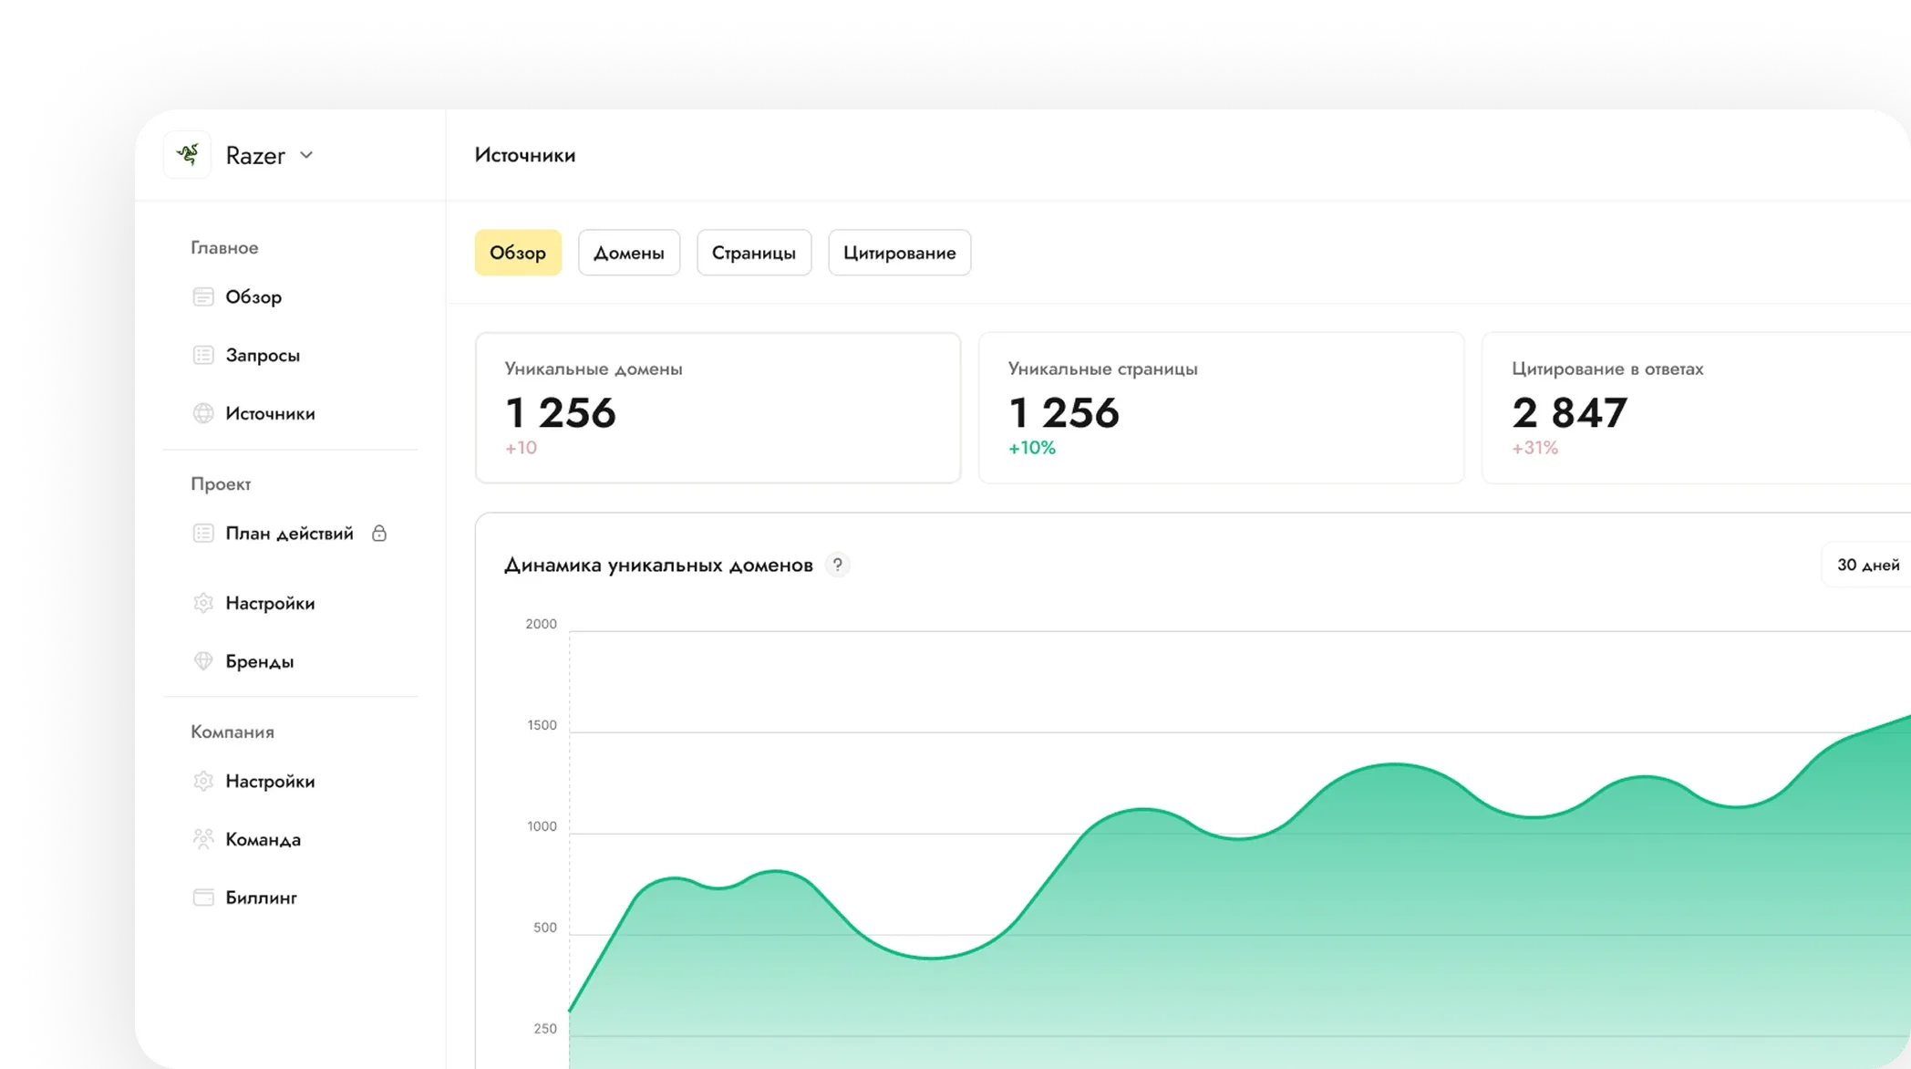Switch to the Страницы tab
The height and width of the screenshot is (1069, 1911).
pyautogui.click(x=754, y=253)
